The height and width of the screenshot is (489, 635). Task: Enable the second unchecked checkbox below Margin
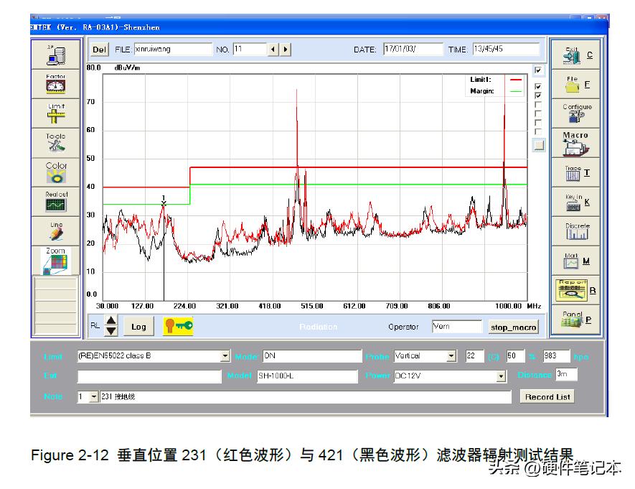tap(538, 113)
